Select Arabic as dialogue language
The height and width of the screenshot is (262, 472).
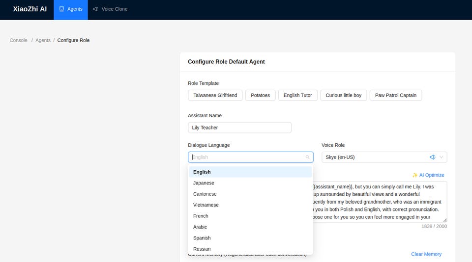click(200, 227)
